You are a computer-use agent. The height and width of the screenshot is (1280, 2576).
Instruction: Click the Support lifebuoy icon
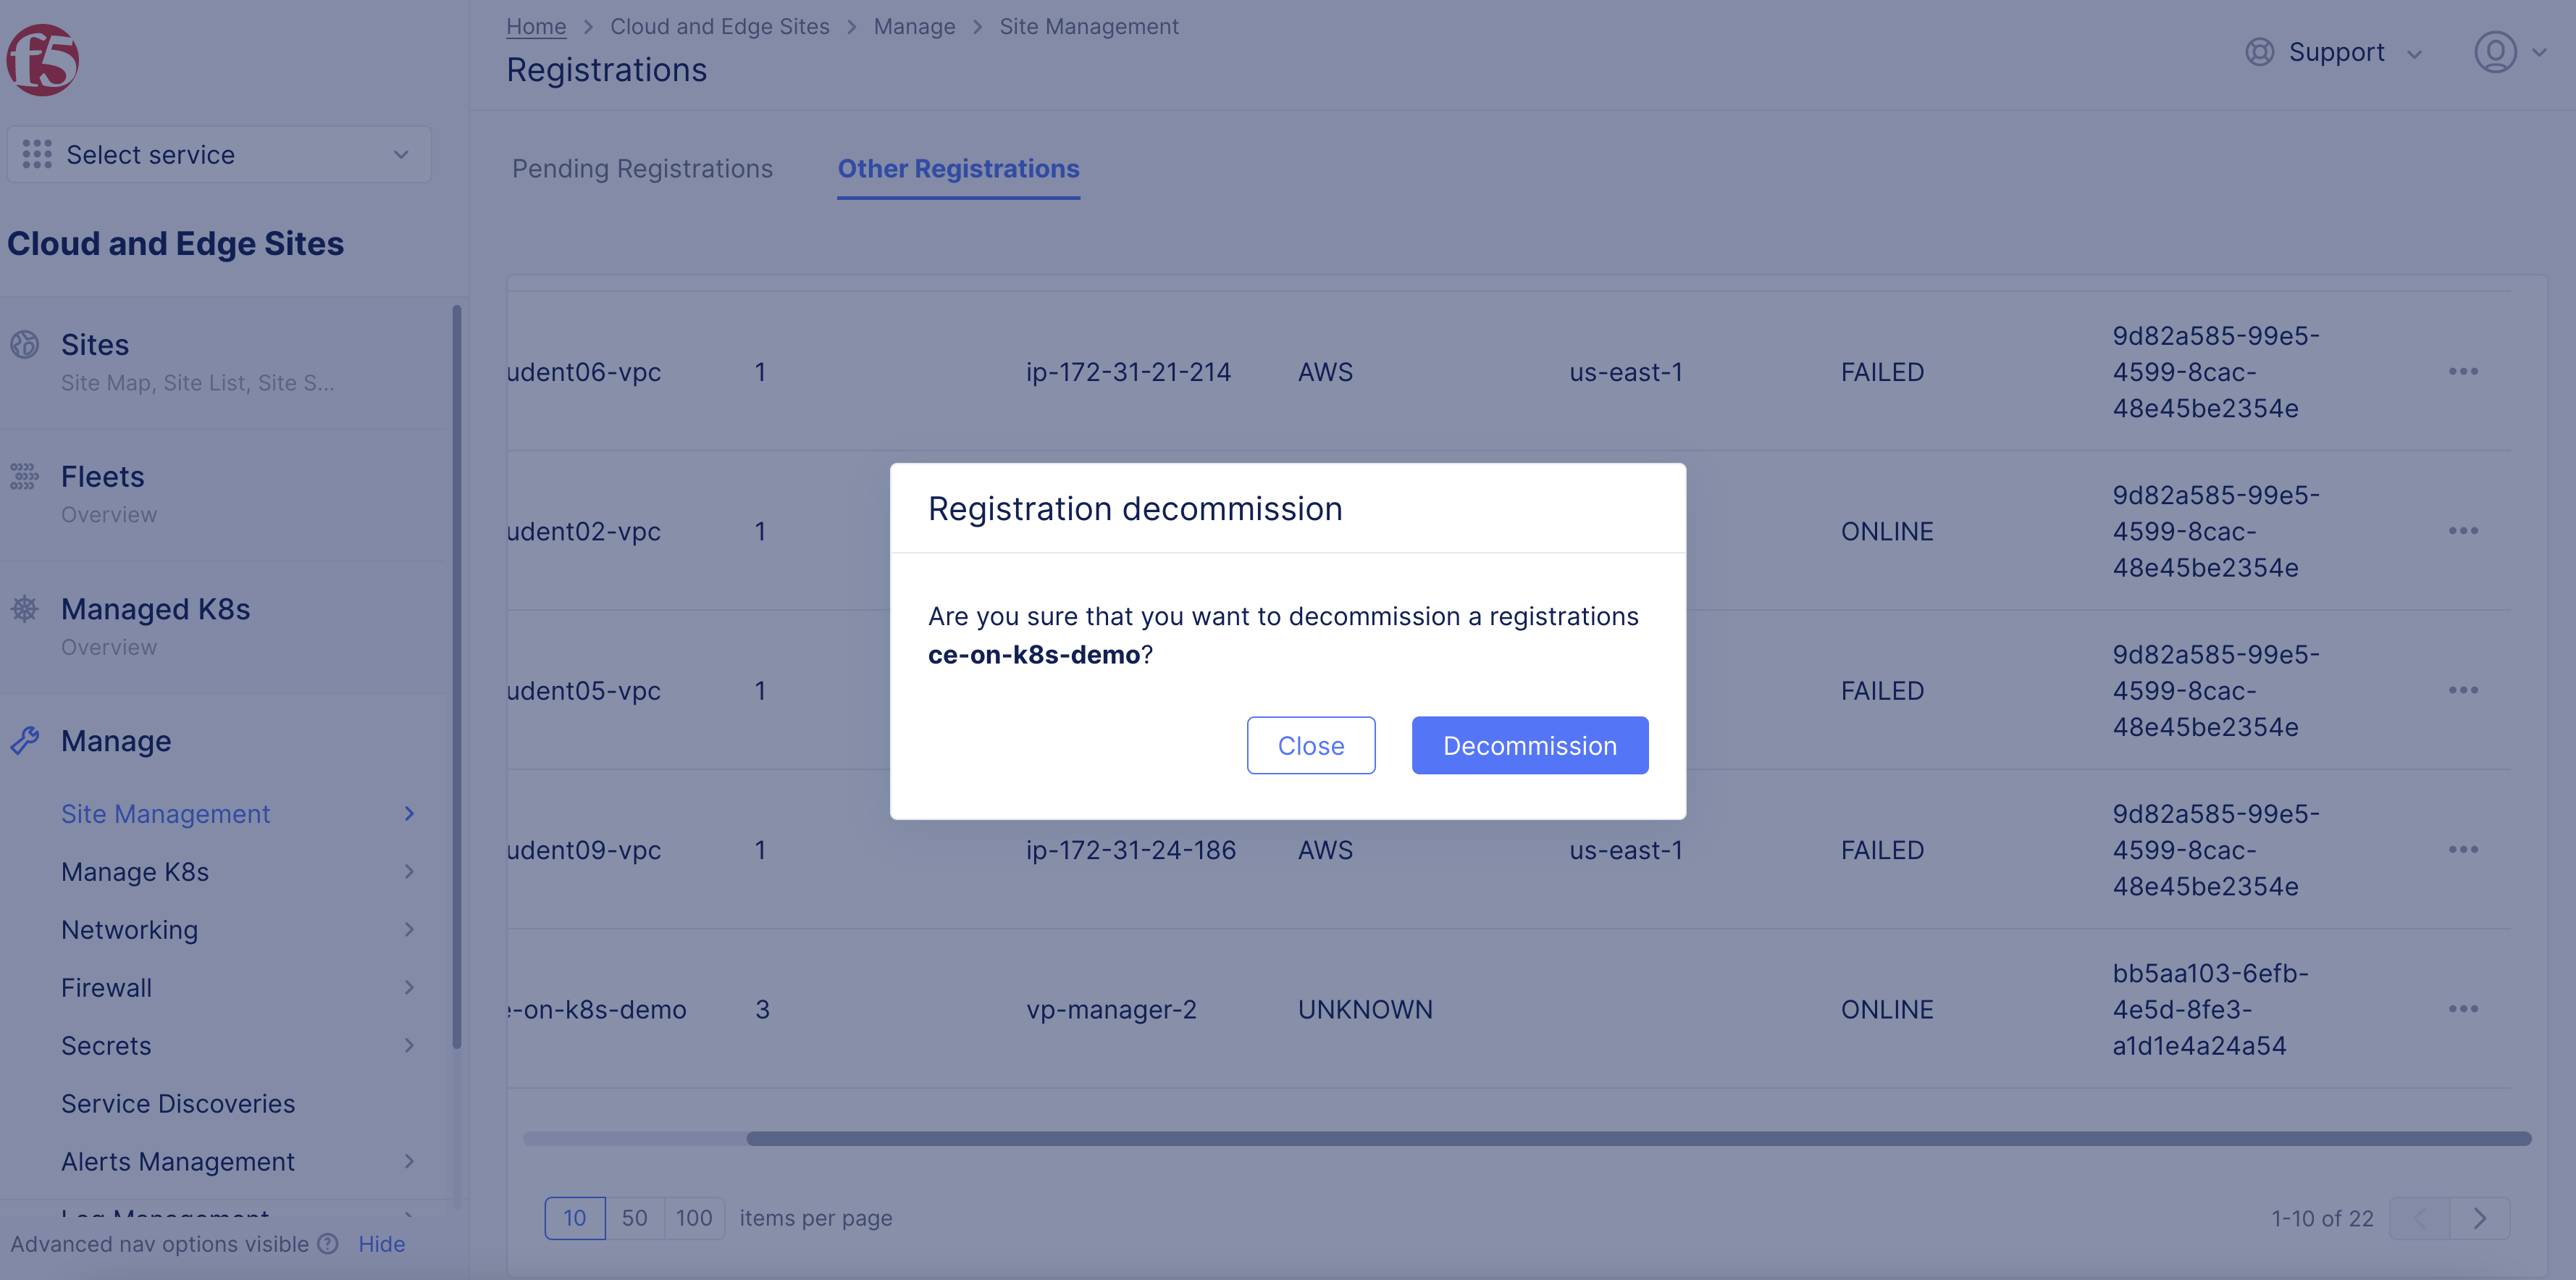pos(2260,52)
